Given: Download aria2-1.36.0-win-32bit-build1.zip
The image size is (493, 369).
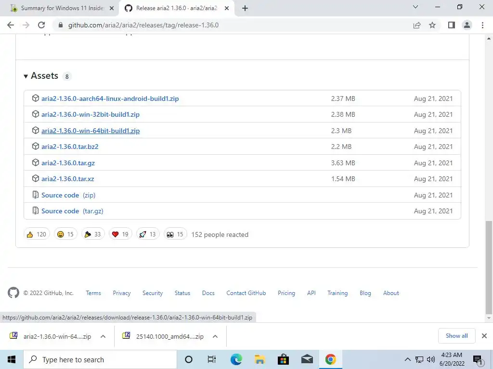Looking at the screenshot, I should click(91, 114).
